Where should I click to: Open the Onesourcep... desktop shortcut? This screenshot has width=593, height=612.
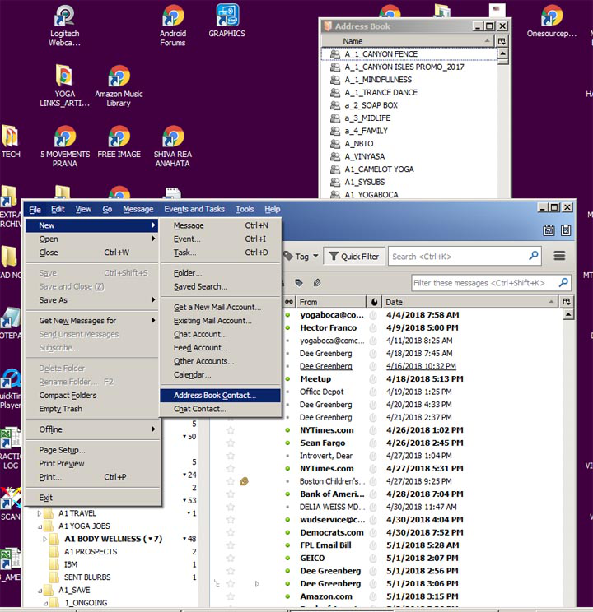552,21
